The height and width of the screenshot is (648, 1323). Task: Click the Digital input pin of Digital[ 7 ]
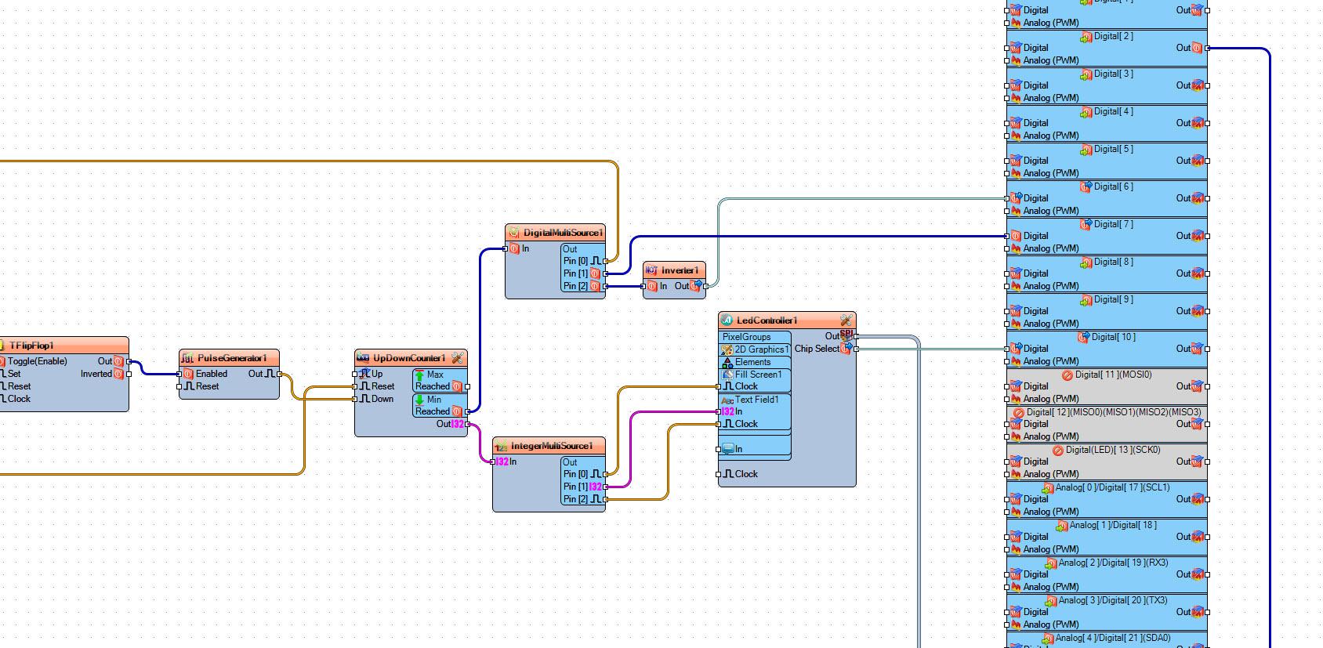click(1029, 236)
